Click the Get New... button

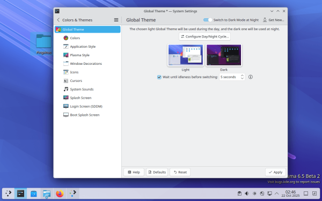[x=274, y=20]
